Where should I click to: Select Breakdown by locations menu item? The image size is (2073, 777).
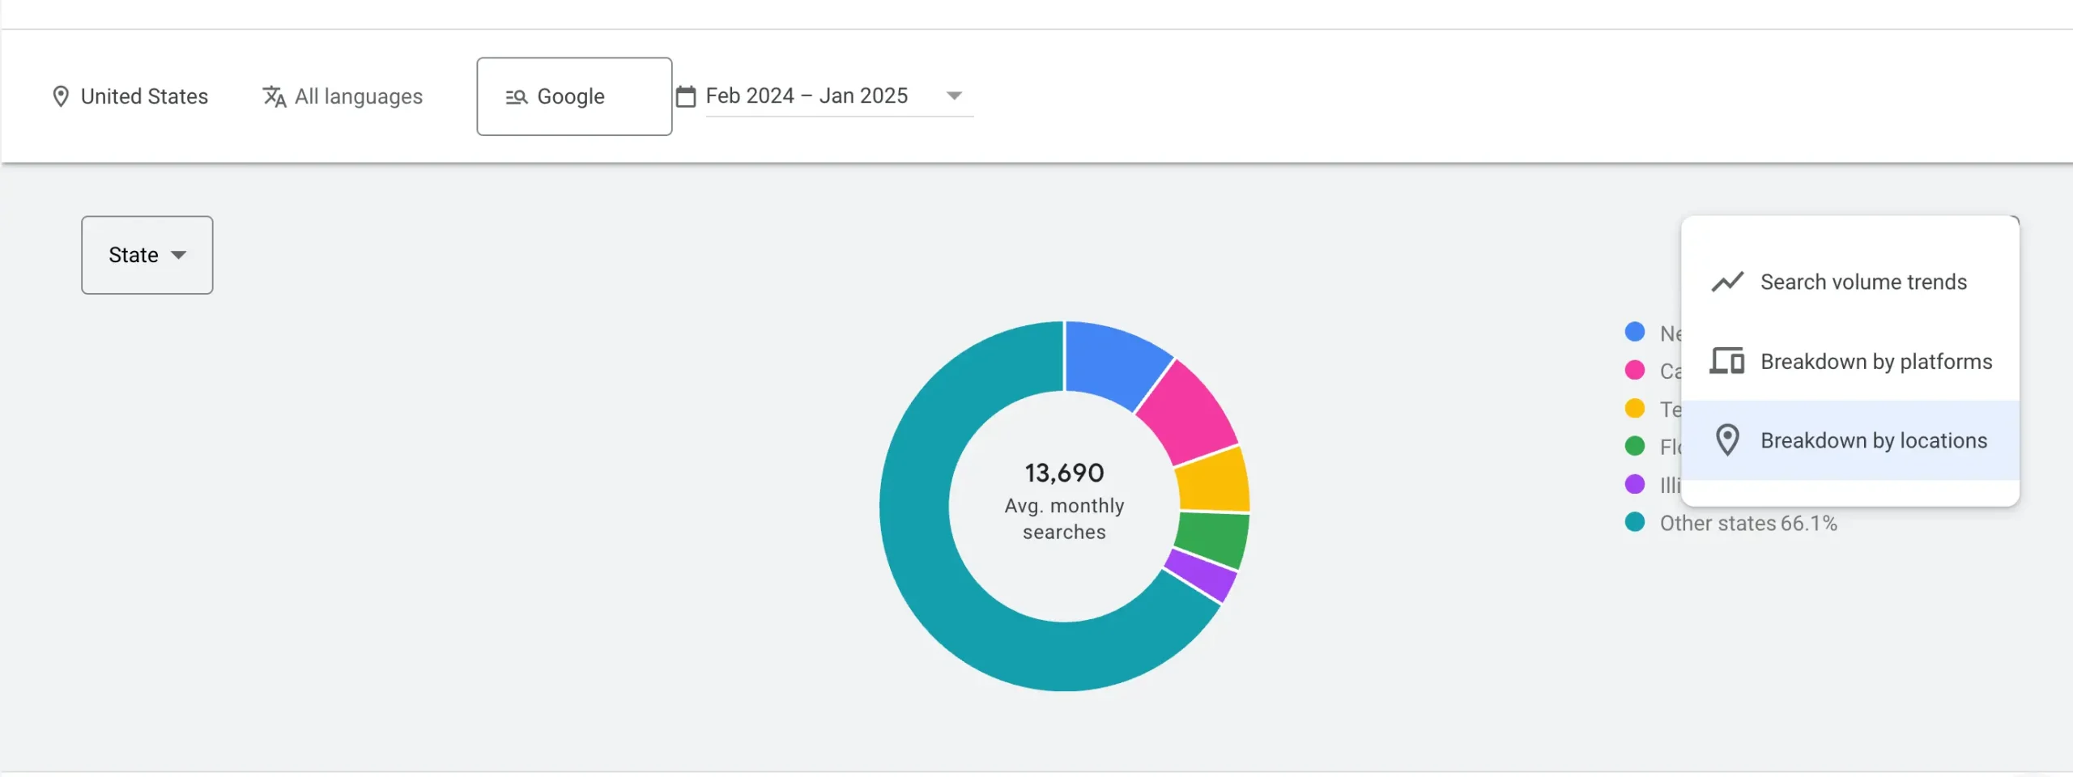point(1873,440)
